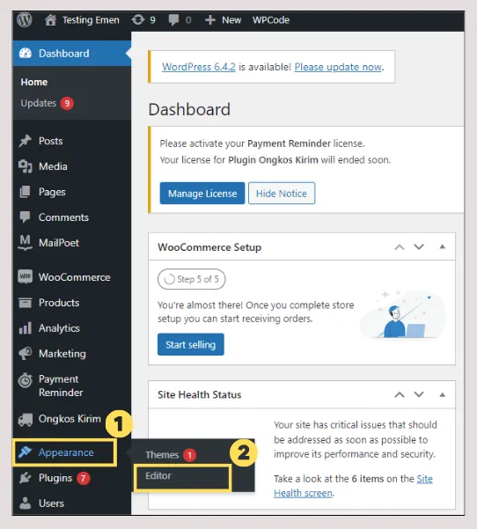The height and width of the screenshot is (529, 477).
Task: Move Site Health Status widget up
Action: 400,394
